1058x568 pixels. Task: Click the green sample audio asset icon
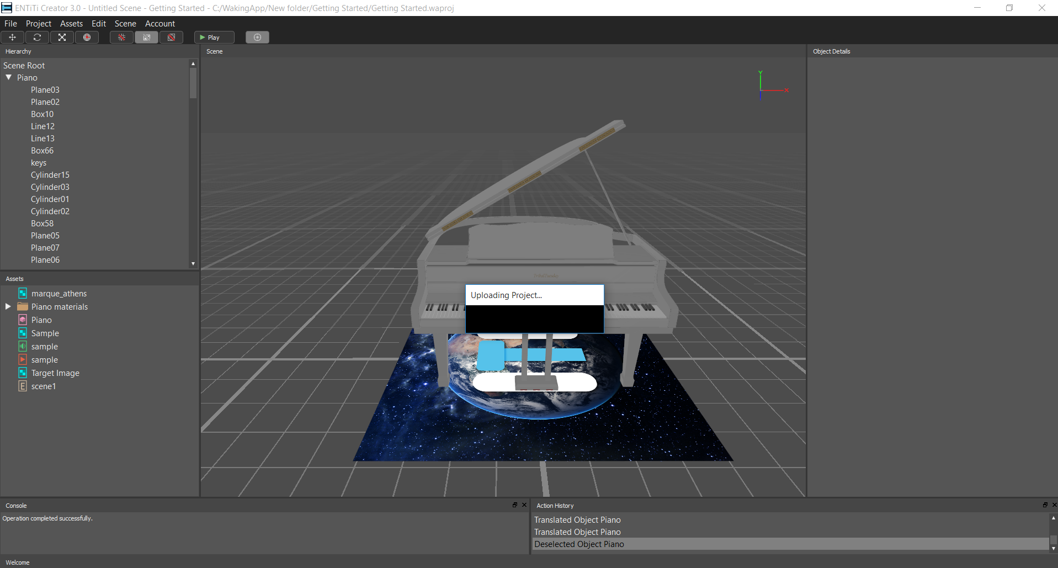23,346
